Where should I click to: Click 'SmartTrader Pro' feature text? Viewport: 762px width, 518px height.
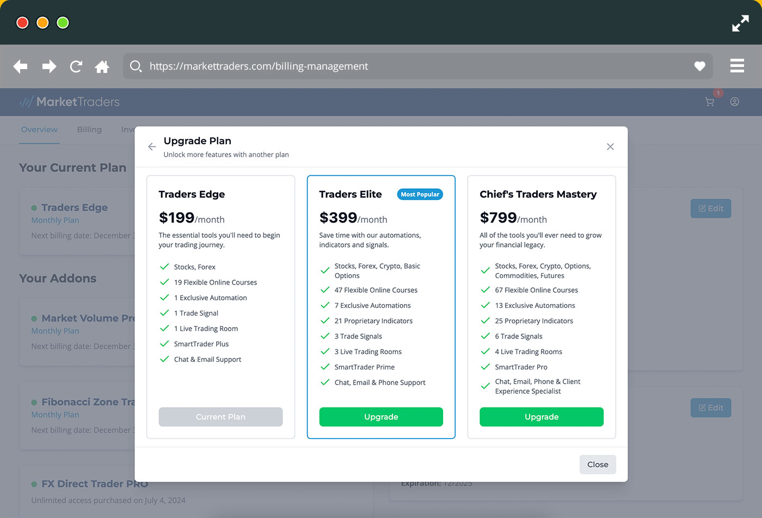pyautogui.click(x=521, y=367)
